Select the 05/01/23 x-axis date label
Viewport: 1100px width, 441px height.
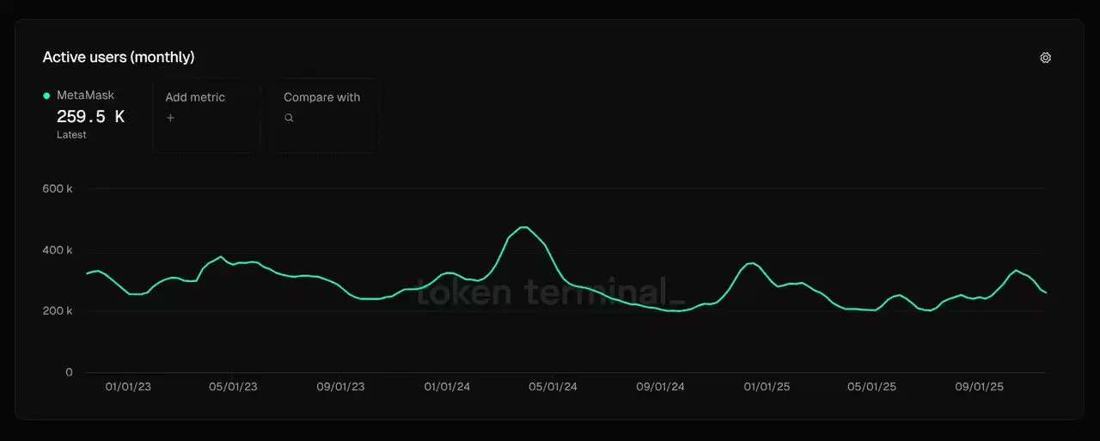[233, 387]
